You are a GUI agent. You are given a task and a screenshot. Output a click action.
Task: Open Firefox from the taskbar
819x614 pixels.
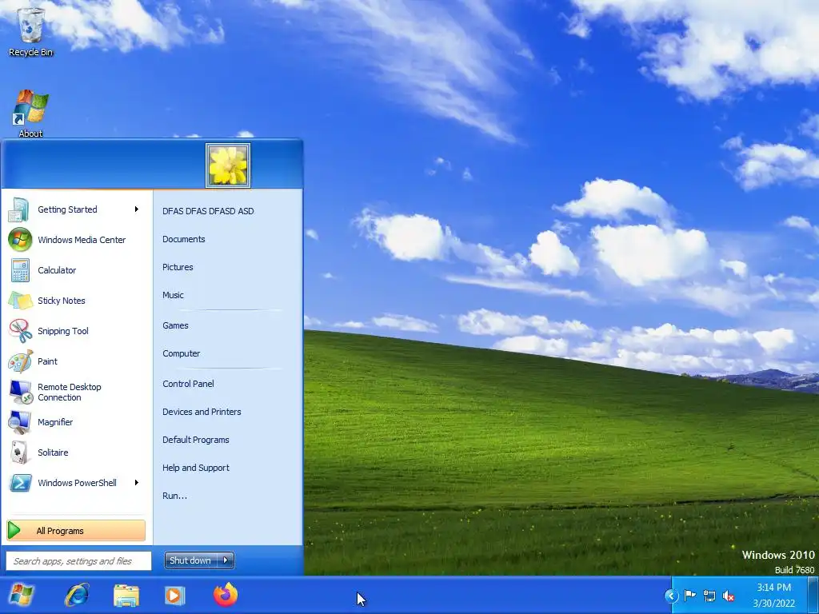point(225,595)
